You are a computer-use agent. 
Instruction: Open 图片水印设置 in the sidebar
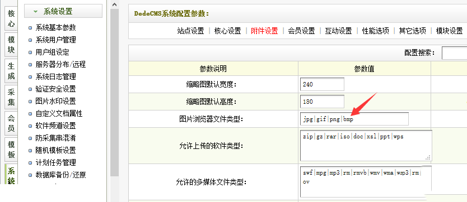coord(55,101)
